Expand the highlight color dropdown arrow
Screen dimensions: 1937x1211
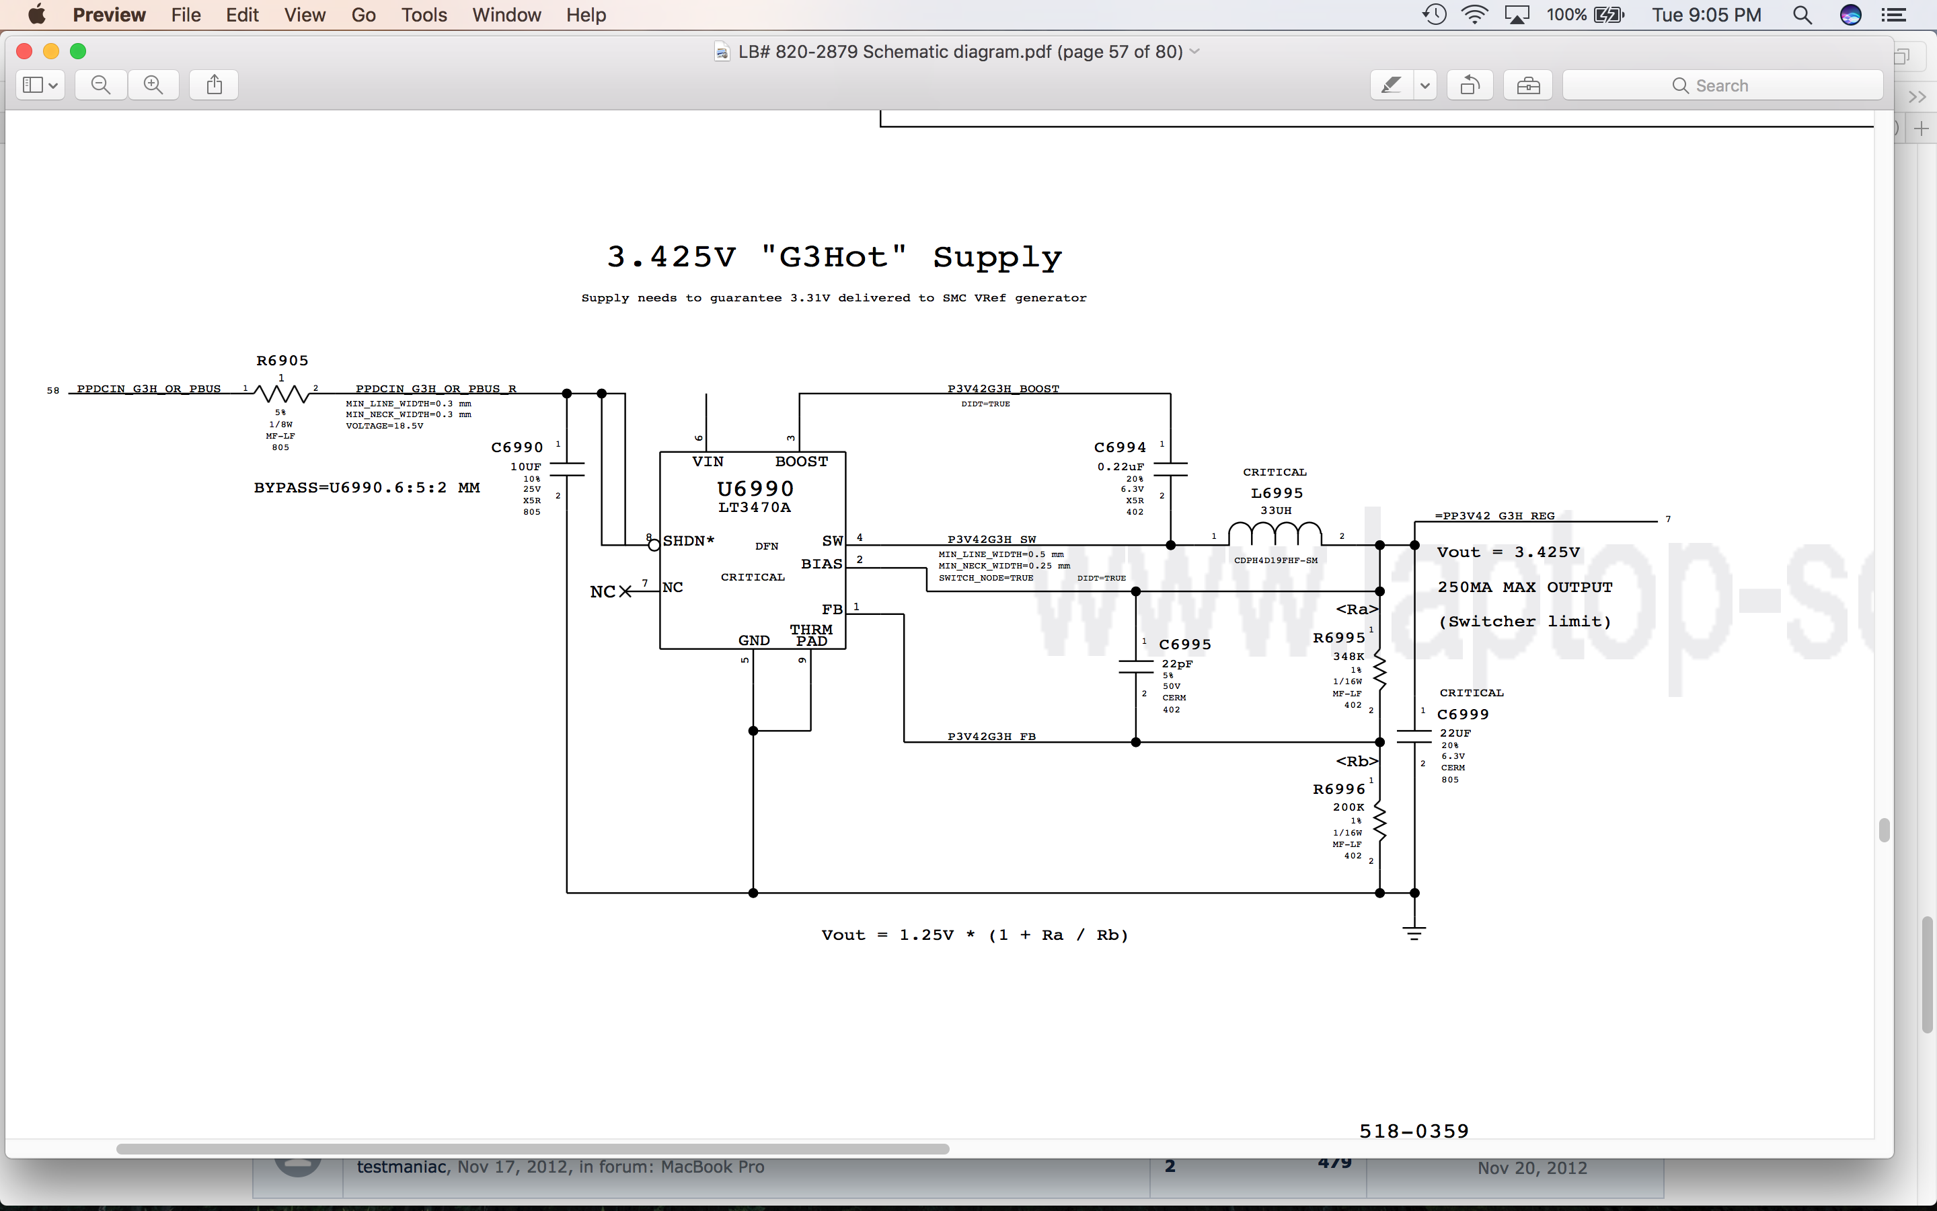[x=1425, y=85]
